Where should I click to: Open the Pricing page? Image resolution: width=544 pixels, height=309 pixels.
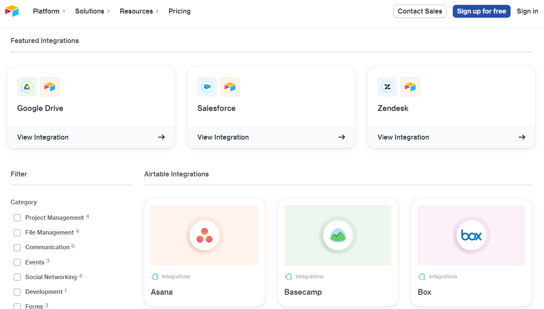(179, 11)
